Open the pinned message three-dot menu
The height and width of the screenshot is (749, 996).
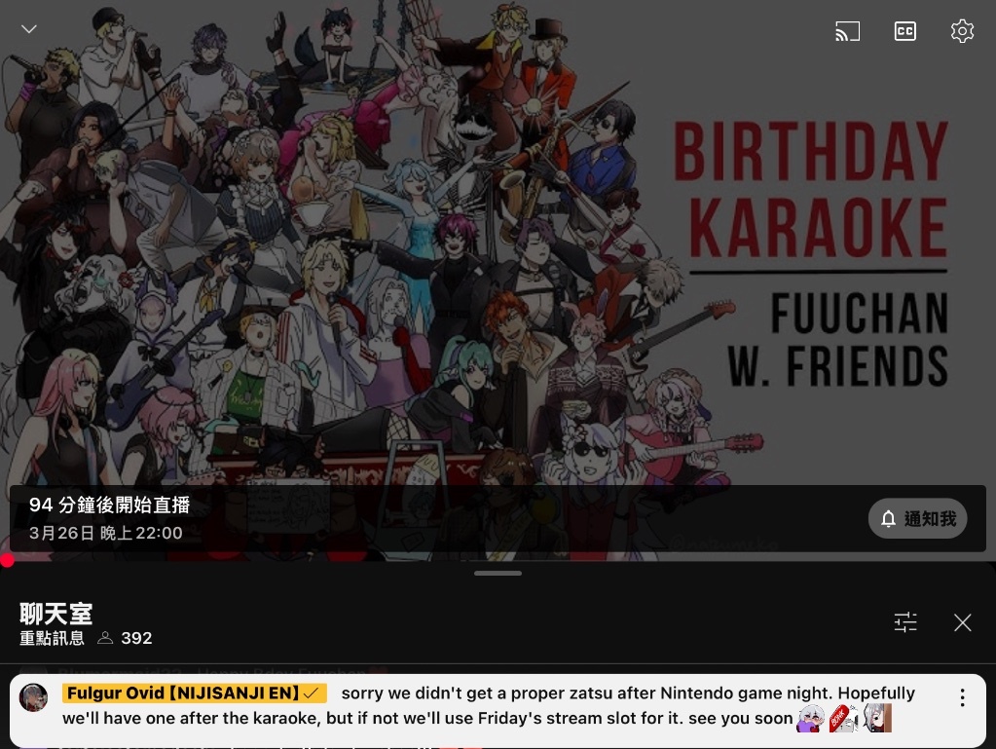962,697
